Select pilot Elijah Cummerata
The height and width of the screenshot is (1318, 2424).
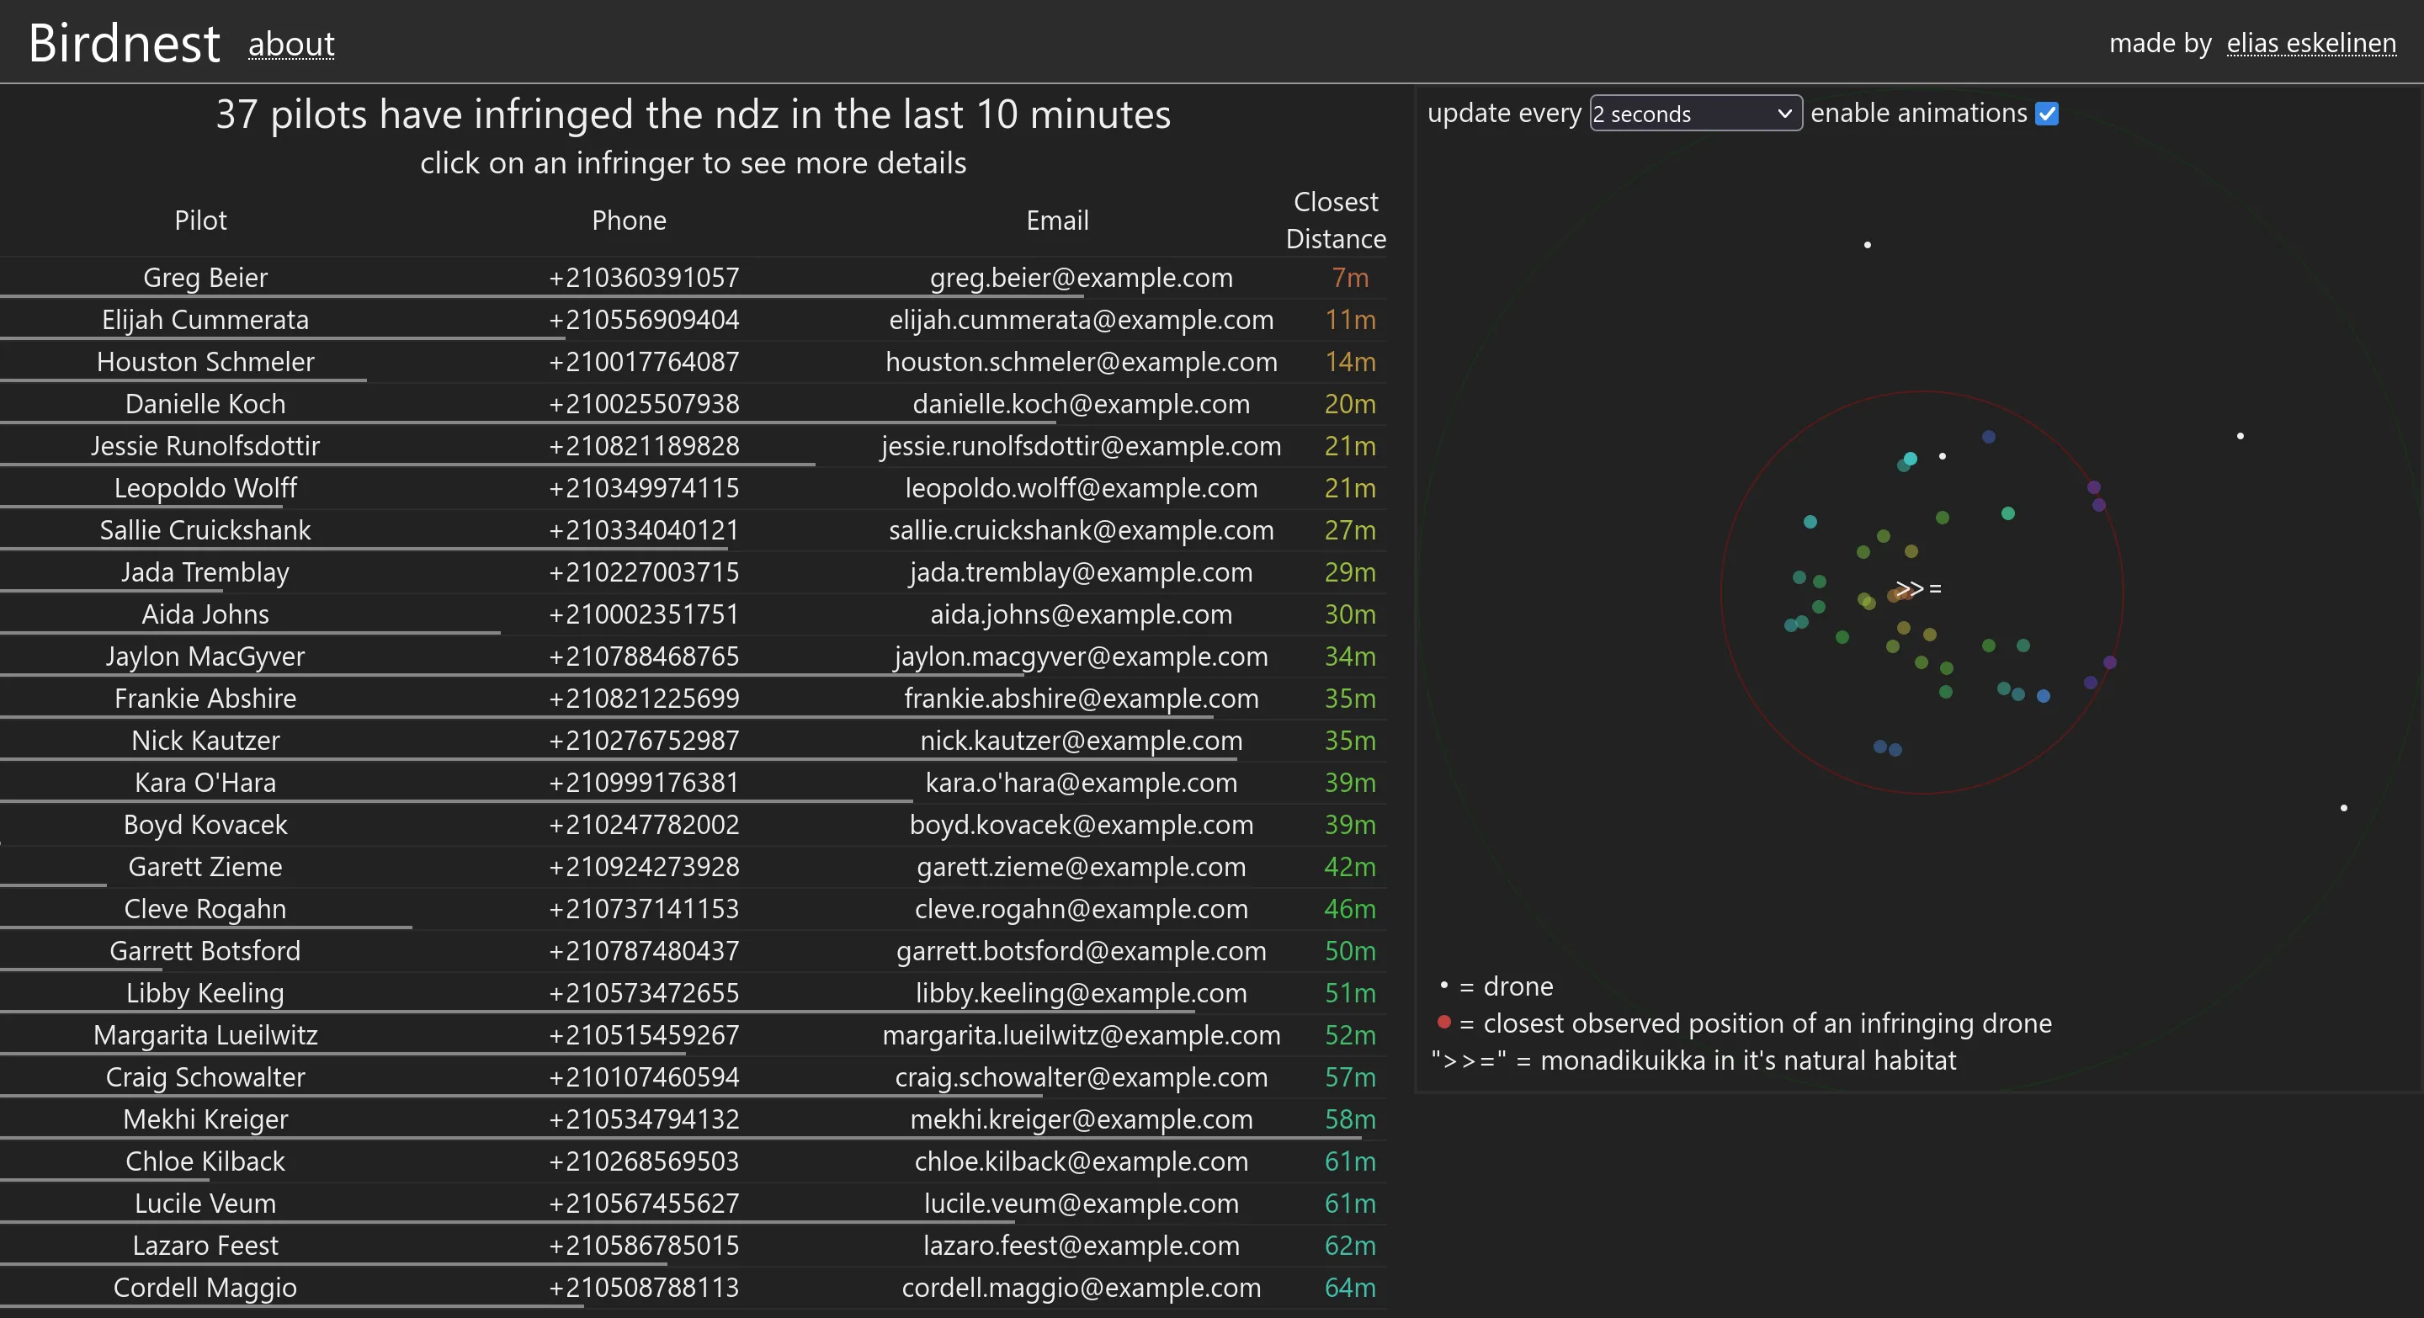pos(205,320)
